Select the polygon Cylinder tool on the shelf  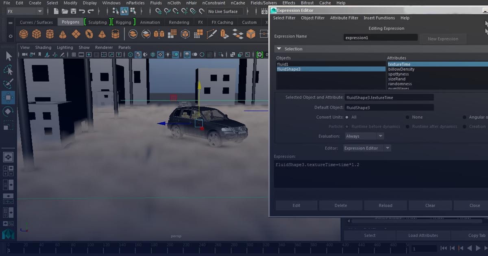(x=50, y=34)
